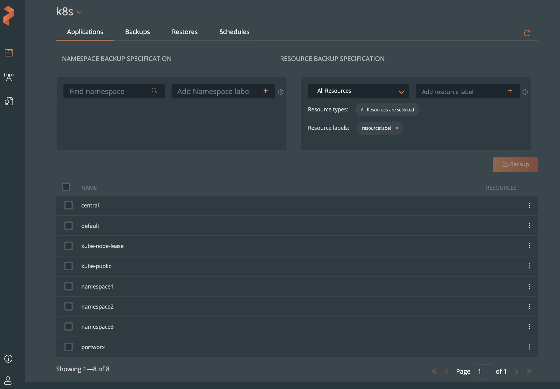Click the plus to add namespace label
560x389 pixels.
265,91
